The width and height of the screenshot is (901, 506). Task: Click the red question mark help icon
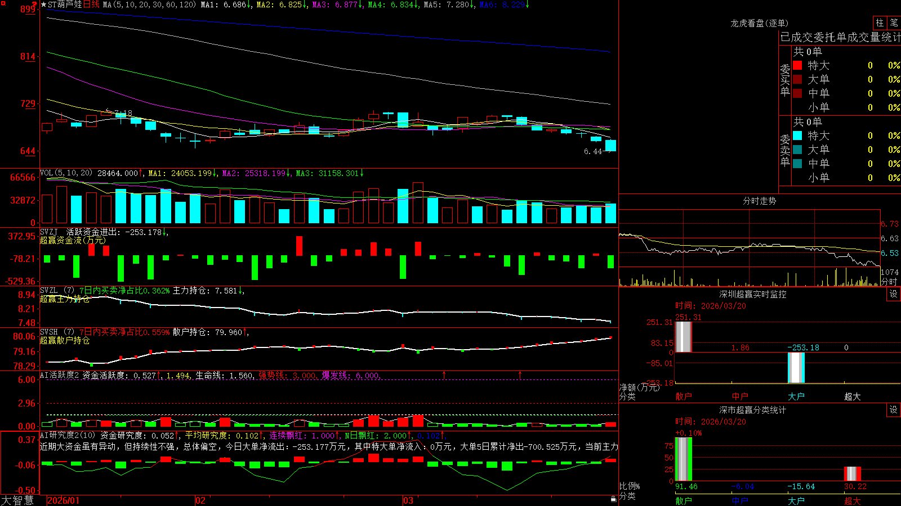(x=35, y=4)
